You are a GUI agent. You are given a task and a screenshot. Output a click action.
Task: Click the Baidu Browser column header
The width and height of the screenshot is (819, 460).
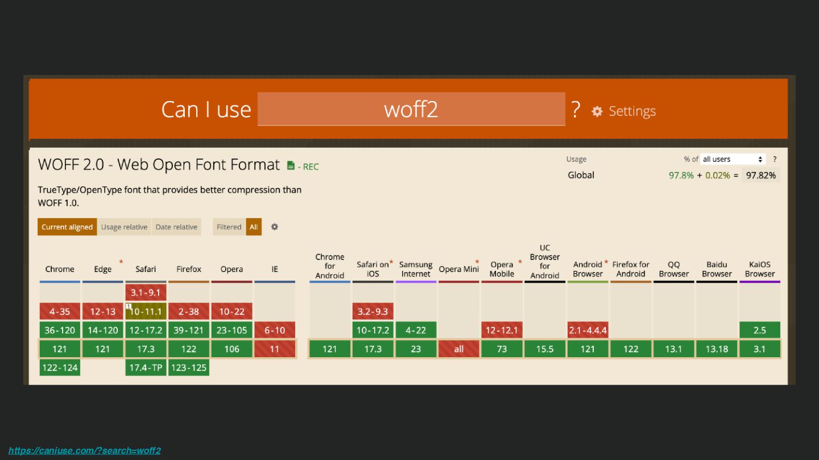pos(717,269)
